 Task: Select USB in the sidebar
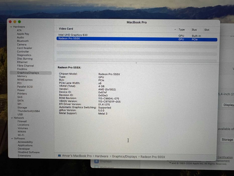20,114
